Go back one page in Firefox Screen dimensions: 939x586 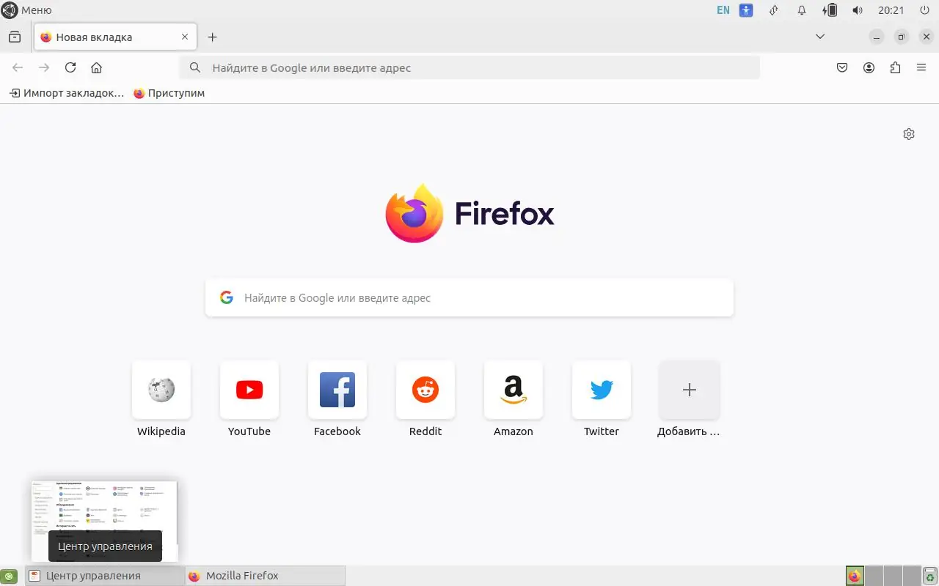[18, 68]
